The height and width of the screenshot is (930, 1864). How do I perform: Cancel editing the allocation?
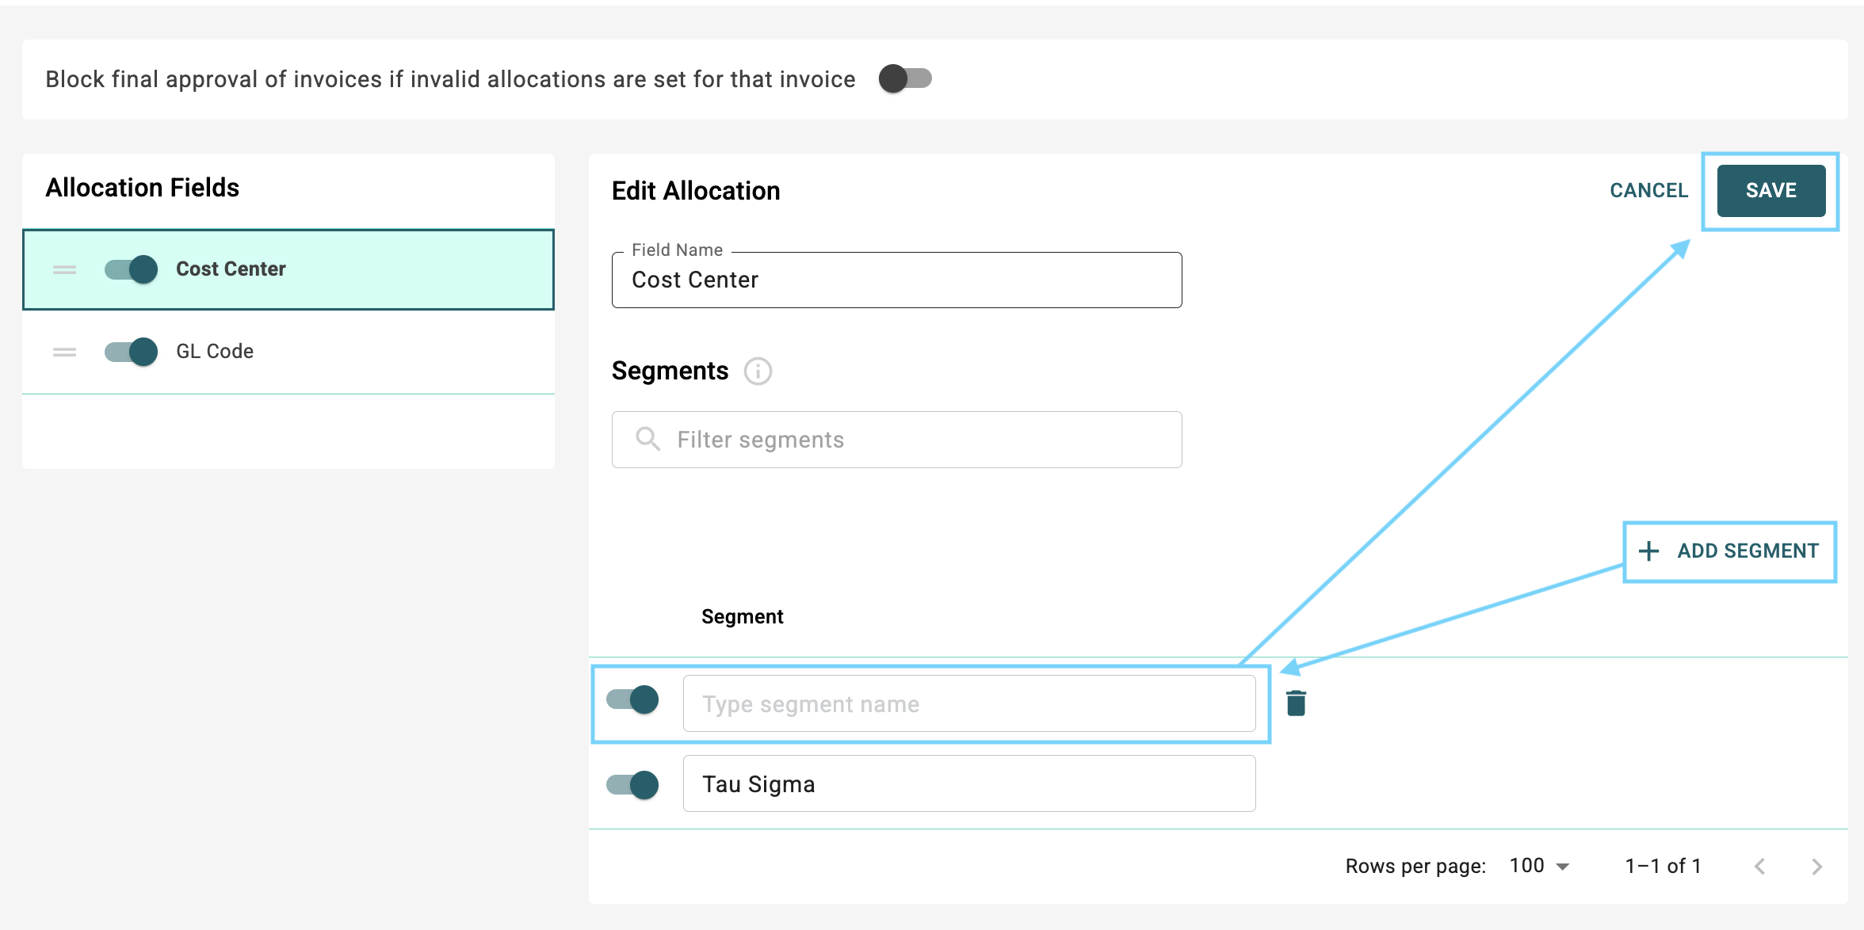coord(1648,191)
